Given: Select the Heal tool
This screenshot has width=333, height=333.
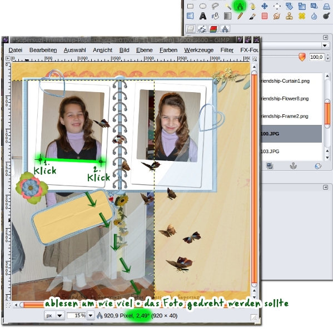Looking at the screenshot, I should coord(302,16).
